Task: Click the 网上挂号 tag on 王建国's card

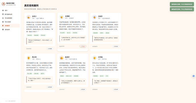Action: (62, 33)
